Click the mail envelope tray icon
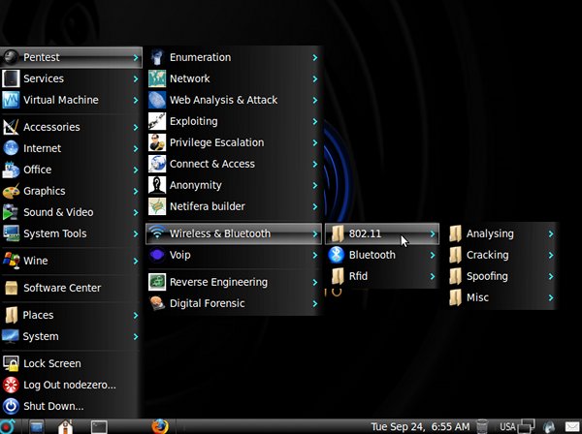 click(572, 427)
